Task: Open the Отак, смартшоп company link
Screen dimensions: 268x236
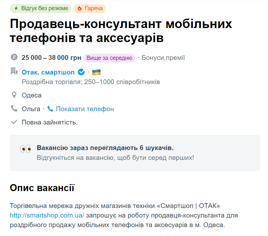Action: (48, 72)
